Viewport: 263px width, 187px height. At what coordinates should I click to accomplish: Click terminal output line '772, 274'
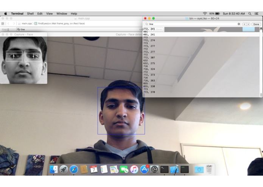tap(149, 41)
